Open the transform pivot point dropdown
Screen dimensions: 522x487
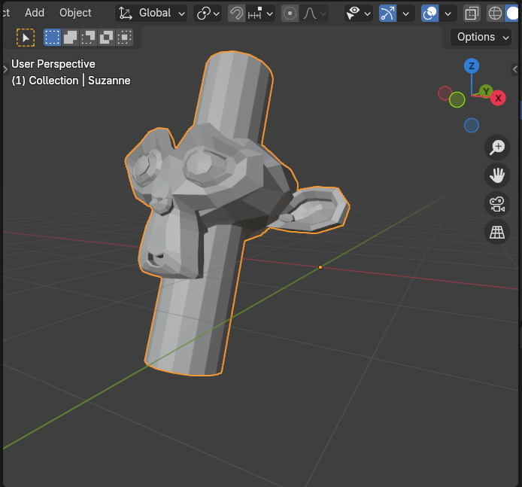pyautogui.click(x=208, y=14)
